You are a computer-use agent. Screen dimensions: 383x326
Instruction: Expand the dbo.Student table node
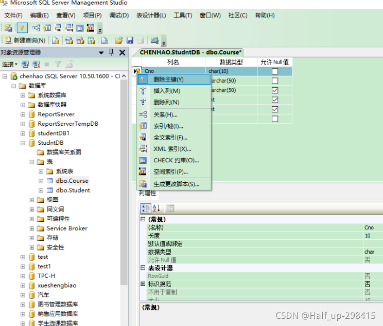click(x=41, y=190)
